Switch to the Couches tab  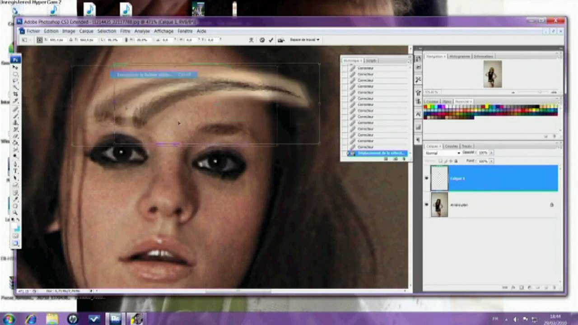[x=451, y=146]
